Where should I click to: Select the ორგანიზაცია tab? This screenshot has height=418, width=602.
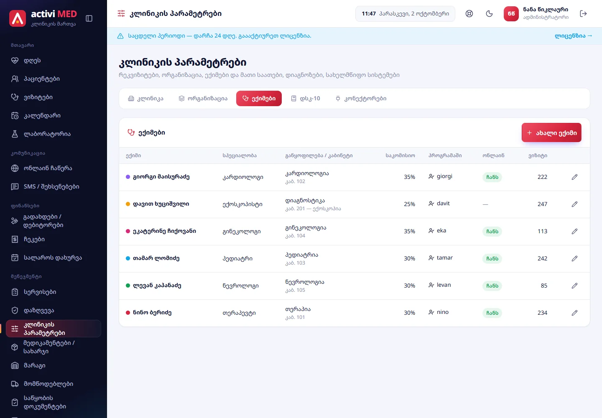coord(203,99)
